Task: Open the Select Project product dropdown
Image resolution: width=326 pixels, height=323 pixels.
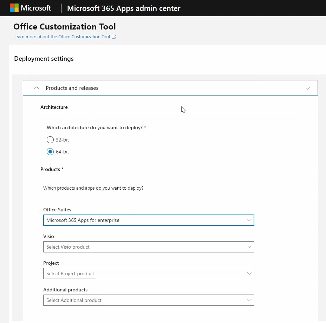Action: coord(141,273)
